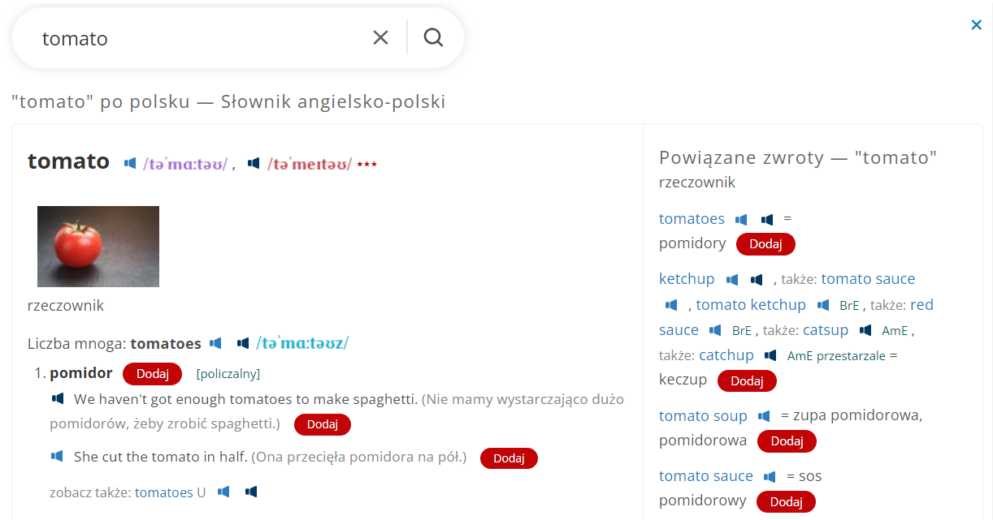Image resolution: width=993 pixels, height=520 pixels.
Task: Play British audio for plural tomatoes
Action: click(215, 343)
